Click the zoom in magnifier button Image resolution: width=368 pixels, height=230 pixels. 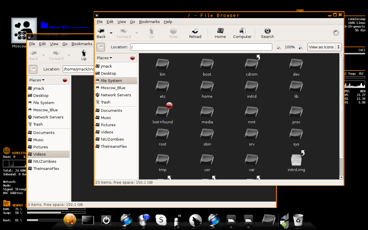pos(300,47)
